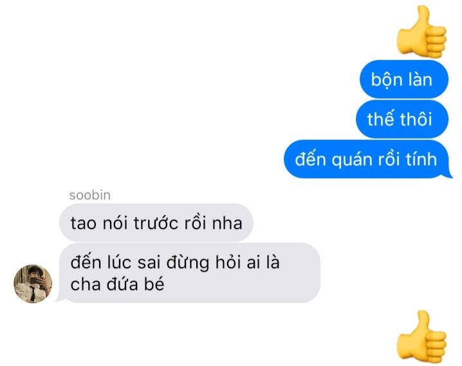Click the word 'hỏi' in soobin's second message
The image size is (462, 366).
(229, 262)
